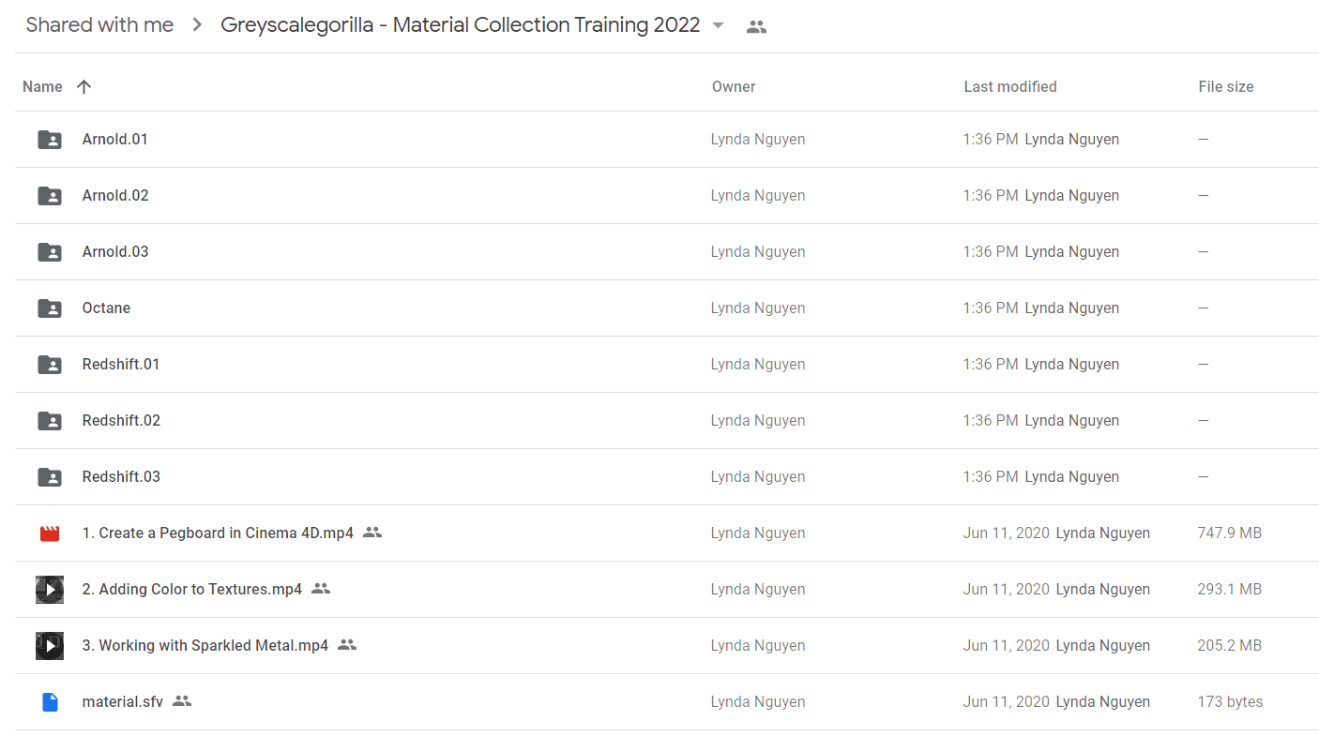This screenshot has height=736, width=1319.
Task: Click the Jun 11, 2020 date for Create a Pegboard
Action: click(1006, 533)
